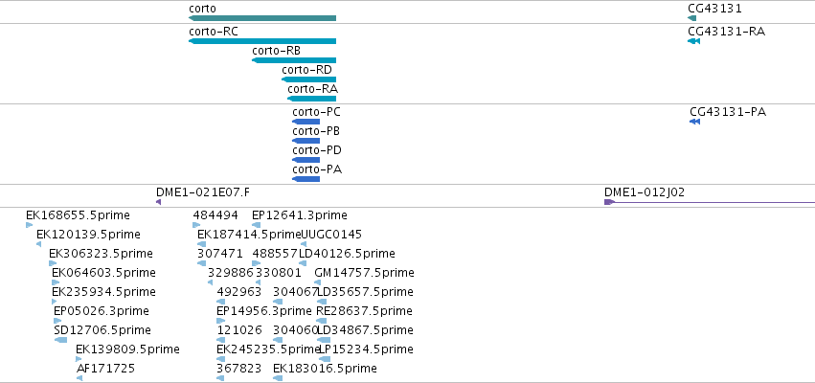Viewport: 815px width, 383px height.
Task: Click the EK183016.5prime feature block
Action: tap(278, 379)
